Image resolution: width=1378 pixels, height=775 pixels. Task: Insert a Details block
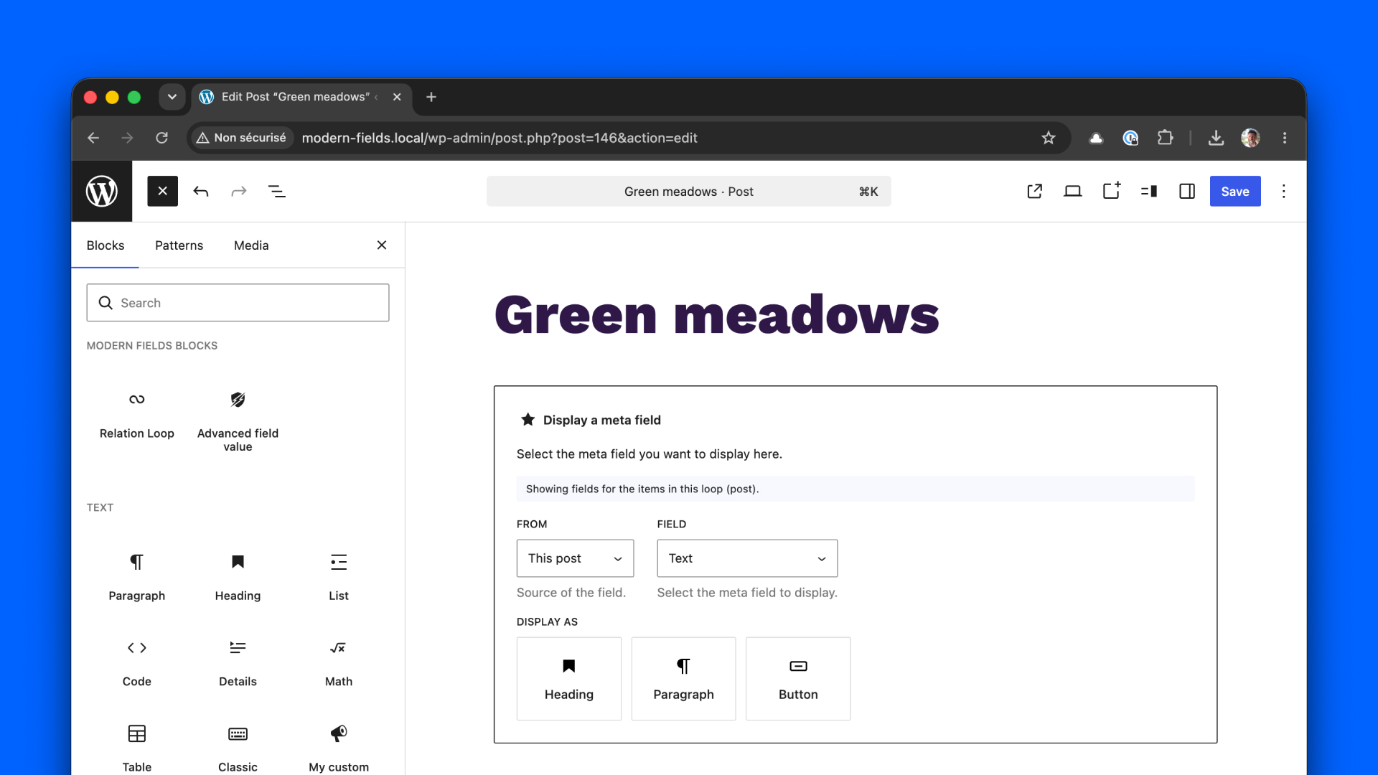click(x=238, y=664)
